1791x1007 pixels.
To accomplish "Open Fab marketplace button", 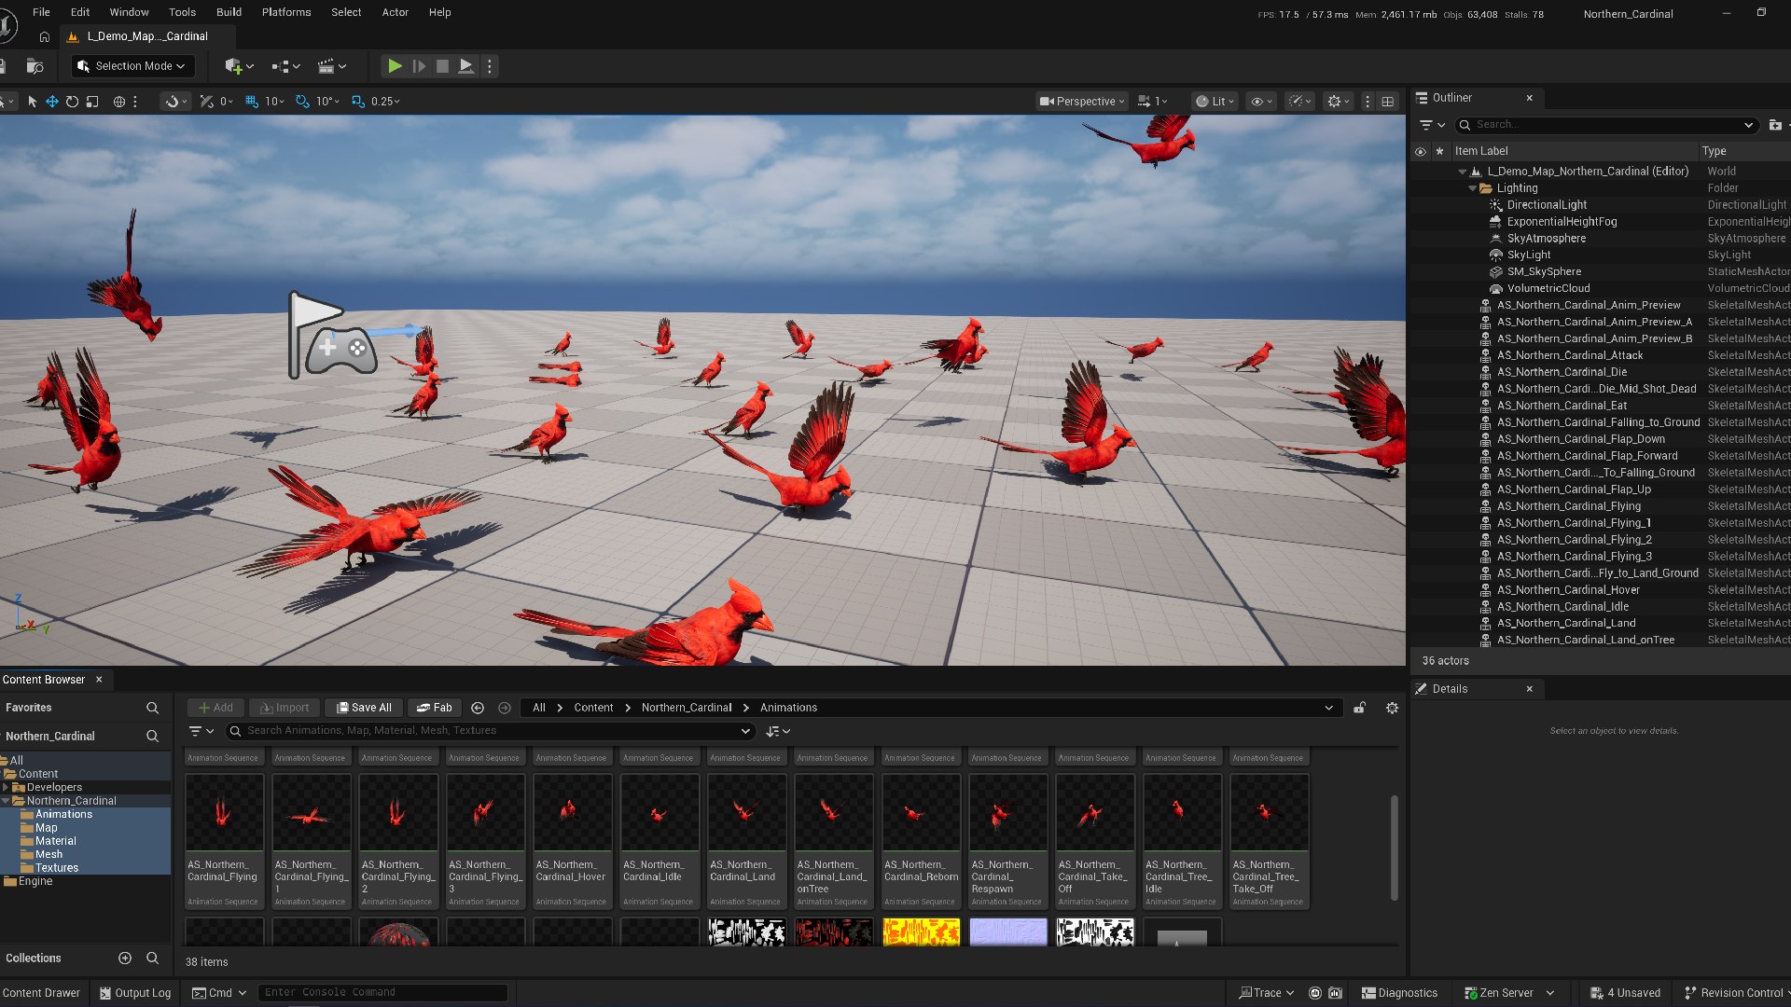I will point(435,708).
